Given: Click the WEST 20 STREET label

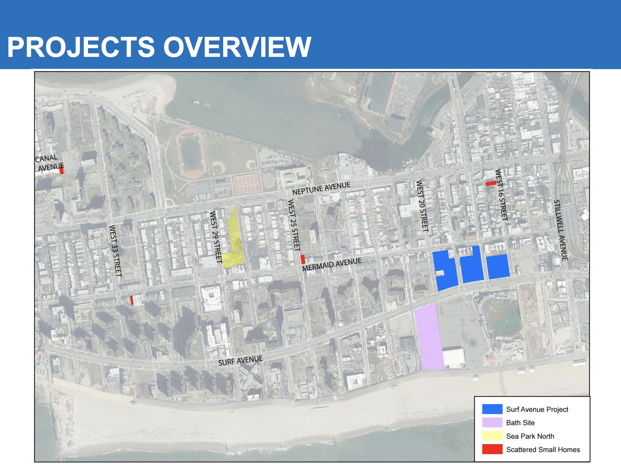Looking at the screenshot, I should coord(422,206).
